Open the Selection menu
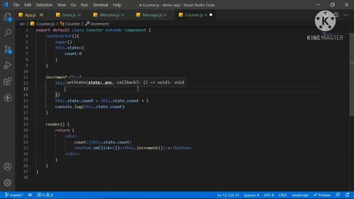The image size is (354, 199). click(x=44, y=5)
